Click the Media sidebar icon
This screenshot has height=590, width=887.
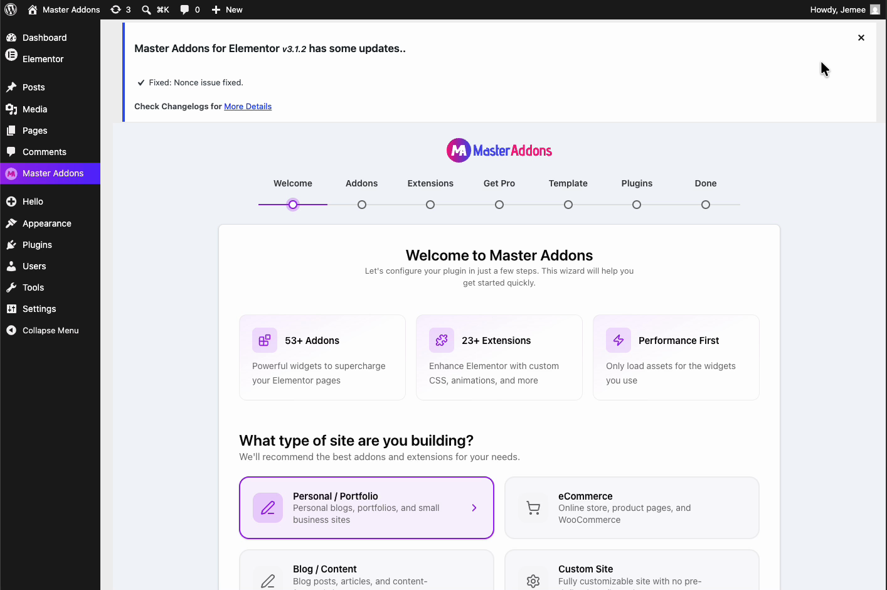[x=11, y=109]
